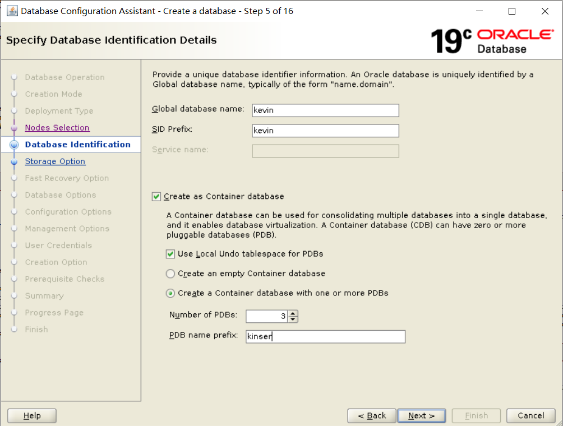
Task: Click the User Credentials step
Action: pyautogui.click(x=58, y=246)
